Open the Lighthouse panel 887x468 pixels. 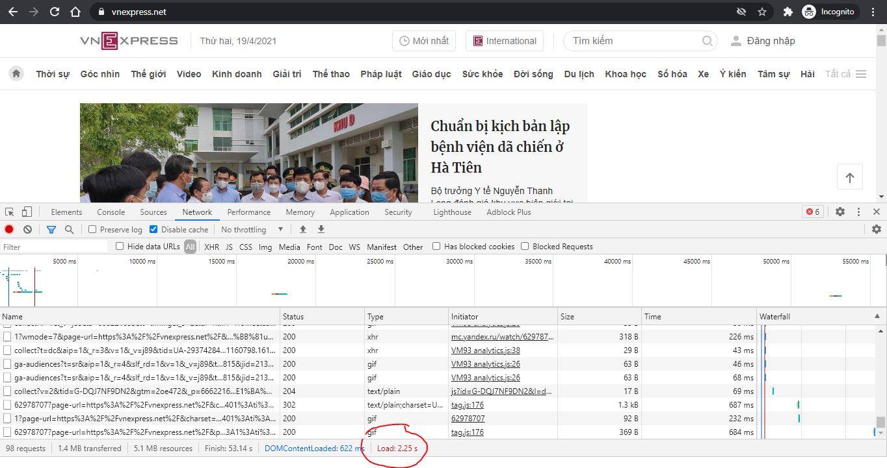point(452,212)
